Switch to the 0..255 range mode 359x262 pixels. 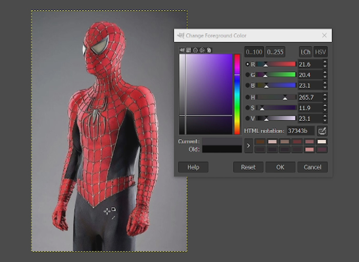(x=275, y=52)
